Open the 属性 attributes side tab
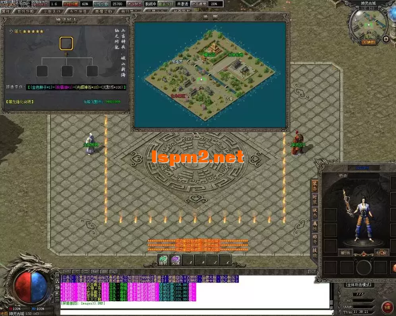 314,226
